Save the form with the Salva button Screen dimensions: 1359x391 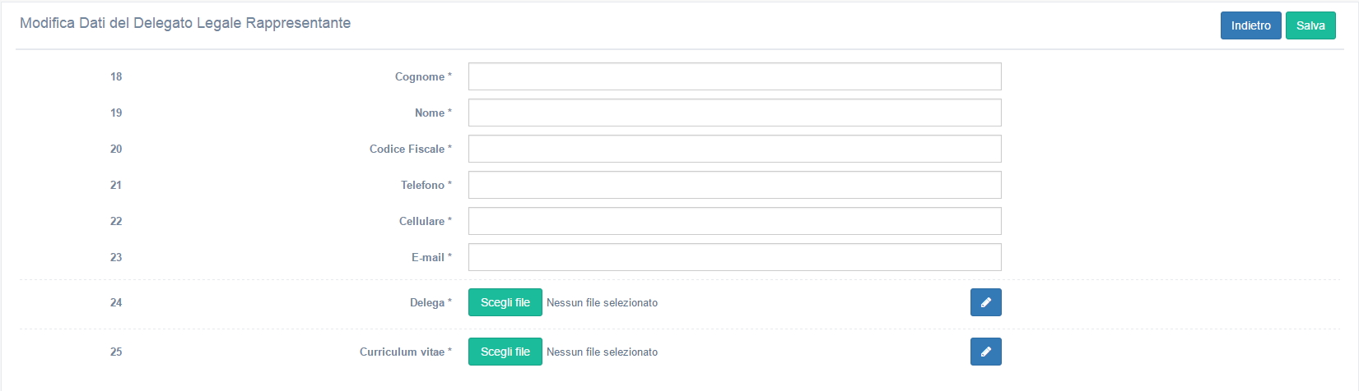click(x=1310, y=25)
